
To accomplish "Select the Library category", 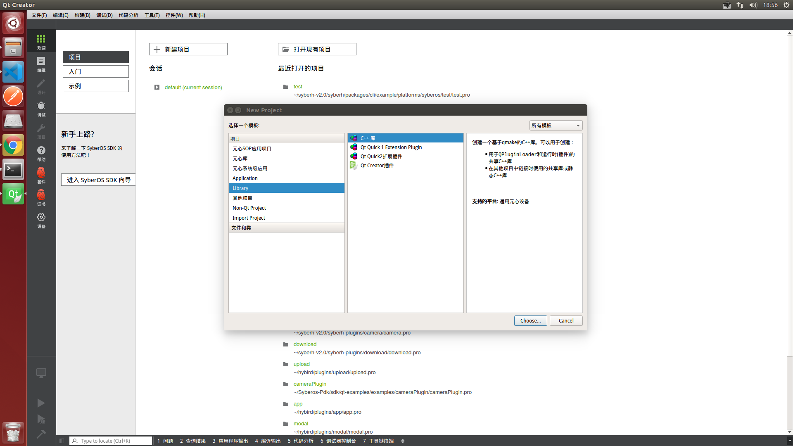I will pos(287,188).
